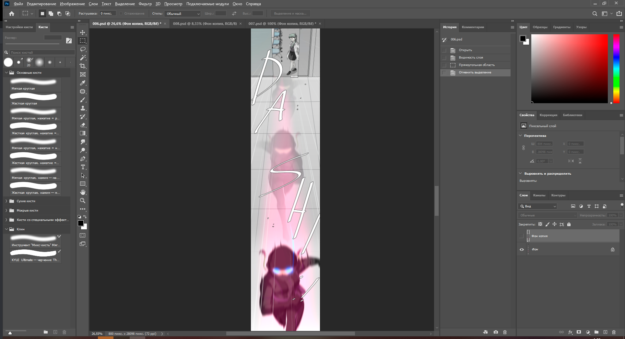Select the Pen tool
The width and height of the screenshot is (625, 339).
[x=83, y=159]
